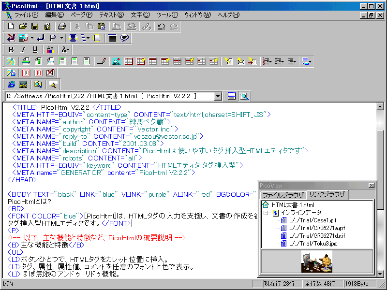This screenshot has width=387, height=290.
Task: Switch to the ファイルブラウザ tab
Action: click(x=283, y=195)
